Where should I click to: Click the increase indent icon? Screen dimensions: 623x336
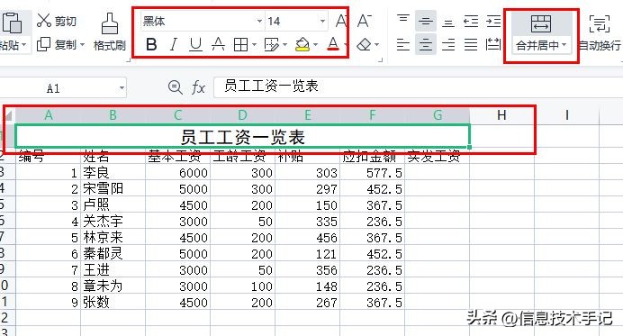tap(493, 21)
